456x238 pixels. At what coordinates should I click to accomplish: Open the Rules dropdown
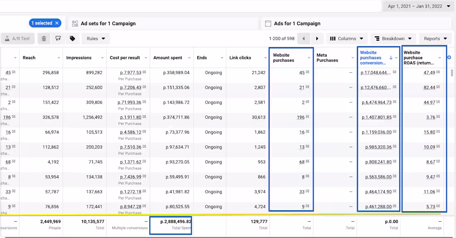96,38
